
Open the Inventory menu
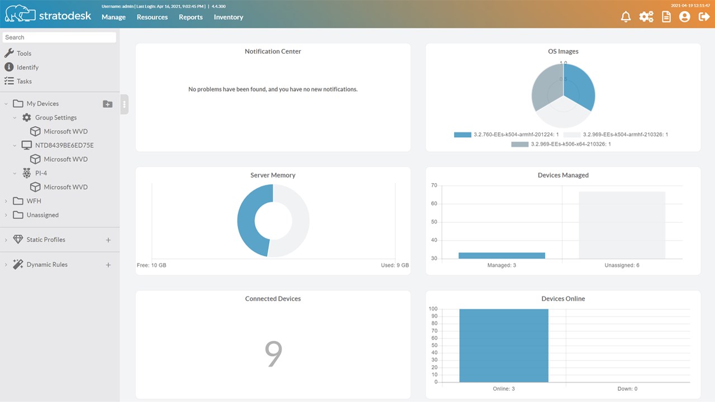[x=228, y=17]
